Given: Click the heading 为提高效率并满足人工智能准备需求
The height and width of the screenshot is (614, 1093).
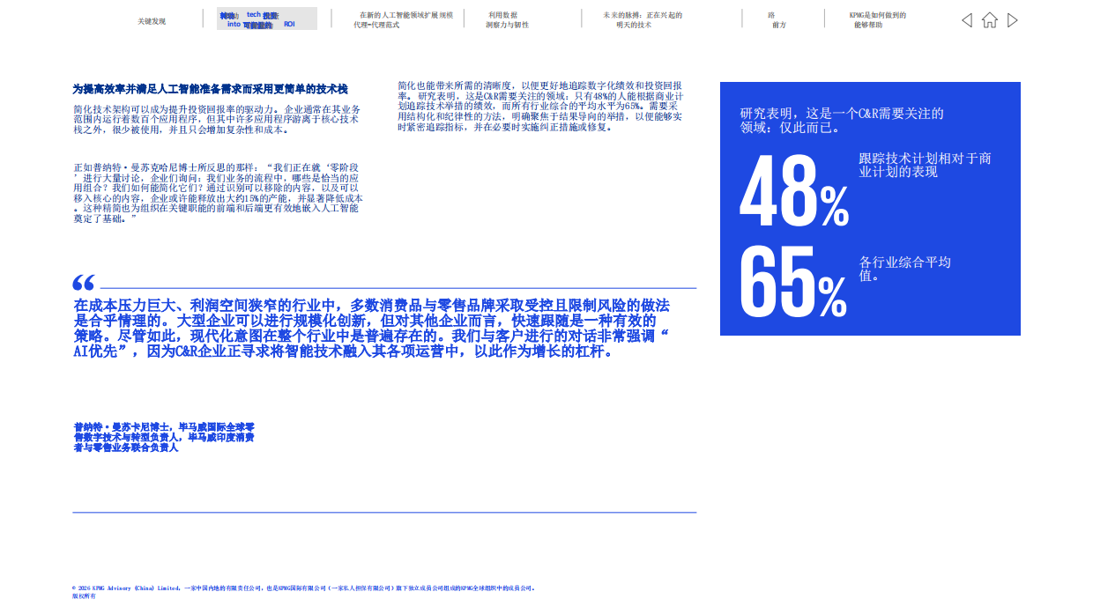Looking at the screenshot, I should (x=210, y=89).
